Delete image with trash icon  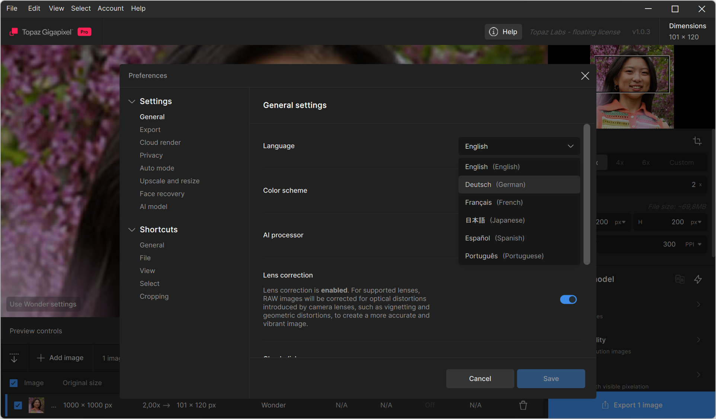pos(523,405)
